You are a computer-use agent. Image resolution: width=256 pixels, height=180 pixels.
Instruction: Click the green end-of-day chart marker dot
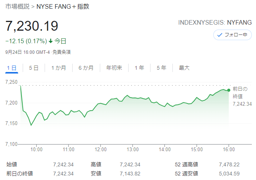click(x=229, y=90)
